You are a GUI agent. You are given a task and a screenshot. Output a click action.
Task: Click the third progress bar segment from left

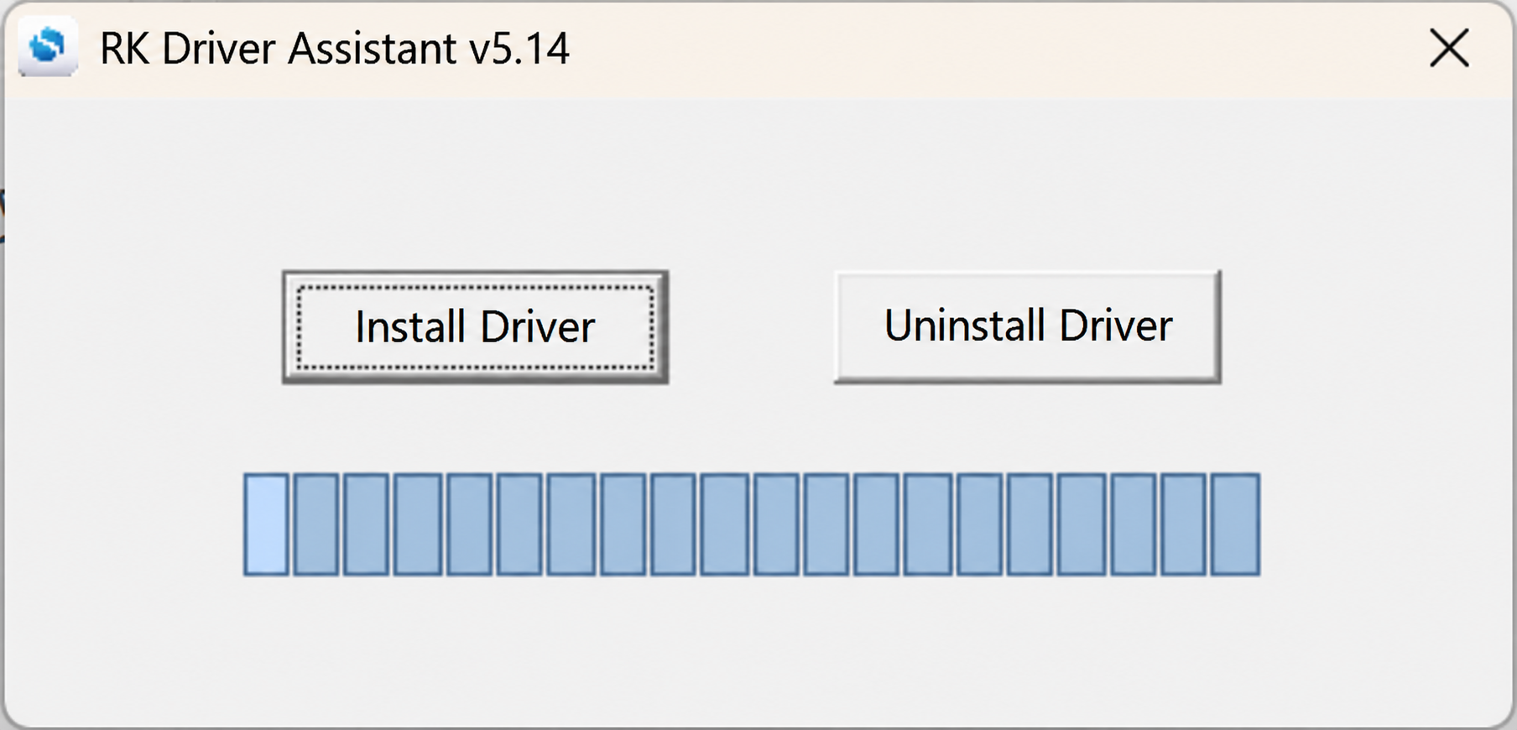[x=367, y=524]
